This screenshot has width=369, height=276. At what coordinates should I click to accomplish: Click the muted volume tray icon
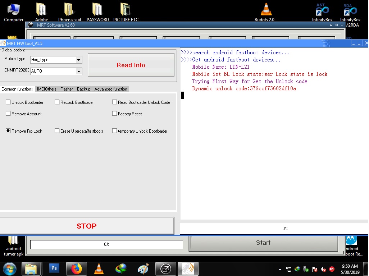click(323, 269)
